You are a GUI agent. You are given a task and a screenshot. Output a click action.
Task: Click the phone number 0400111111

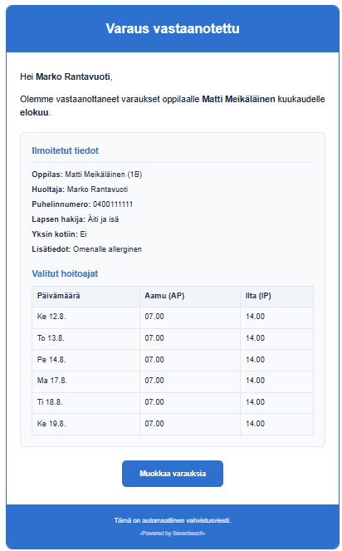(x=113, y=204)
